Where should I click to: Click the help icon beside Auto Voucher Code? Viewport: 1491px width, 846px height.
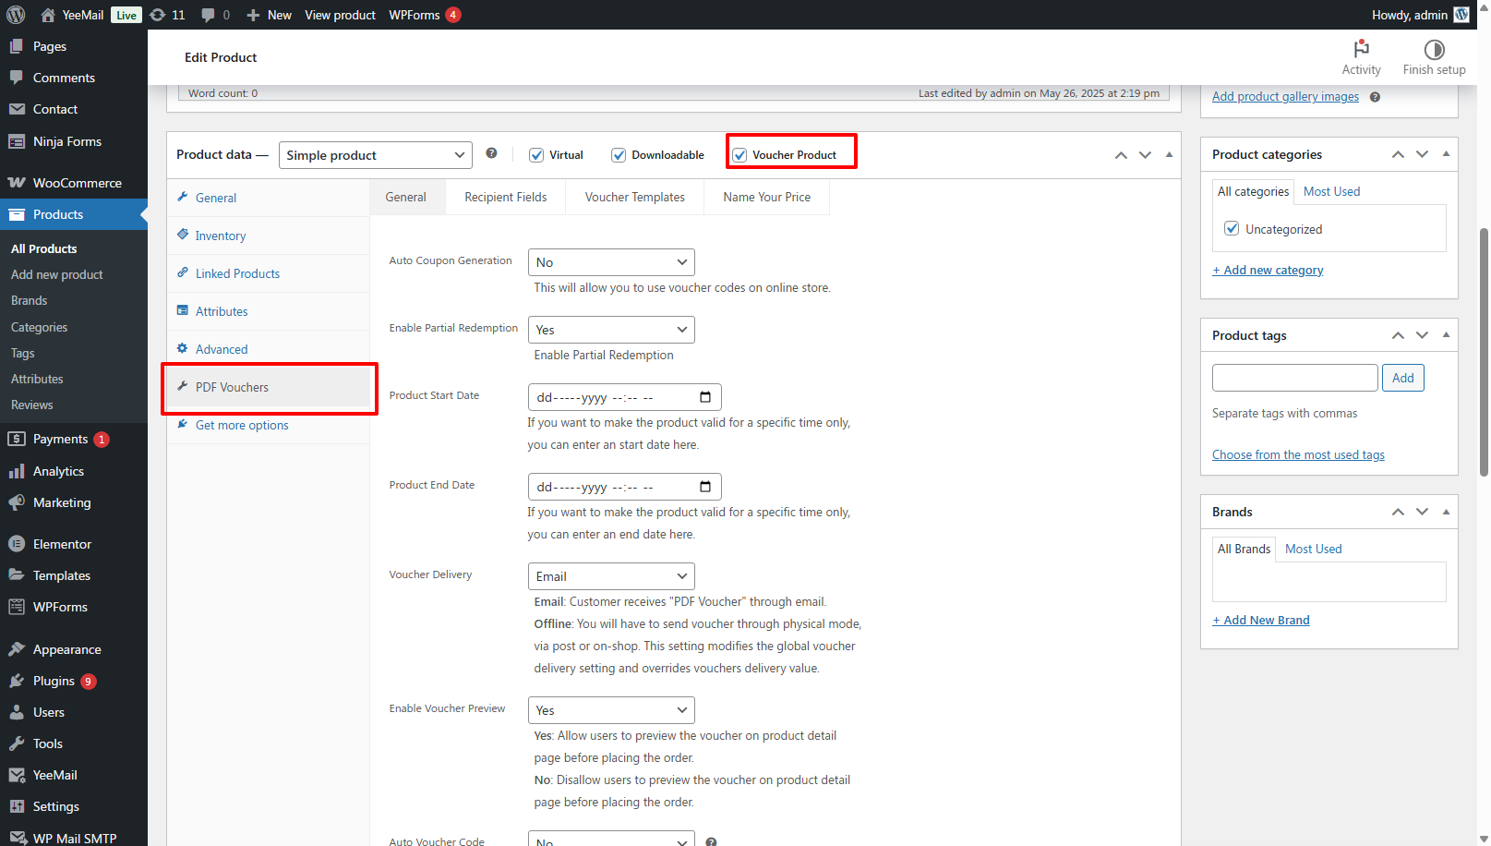tap(711, 841)
